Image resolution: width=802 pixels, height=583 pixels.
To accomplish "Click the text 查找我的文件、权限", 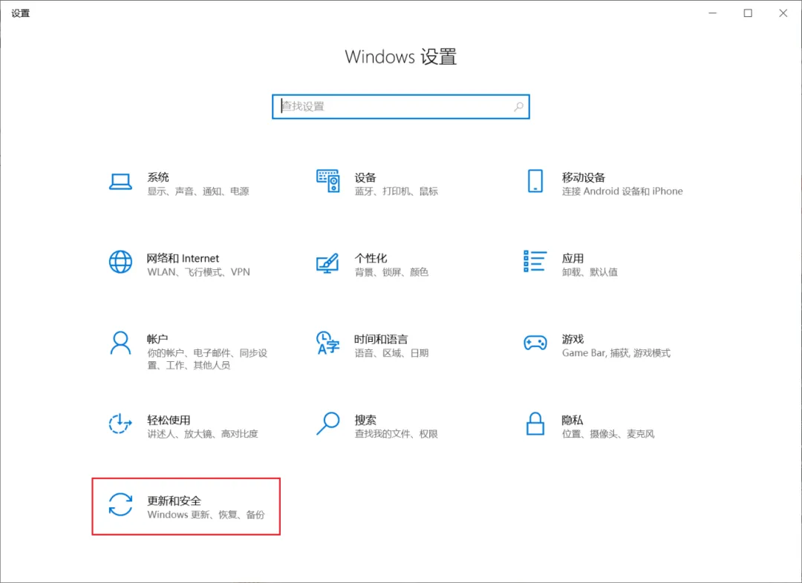I will (397, 433).
